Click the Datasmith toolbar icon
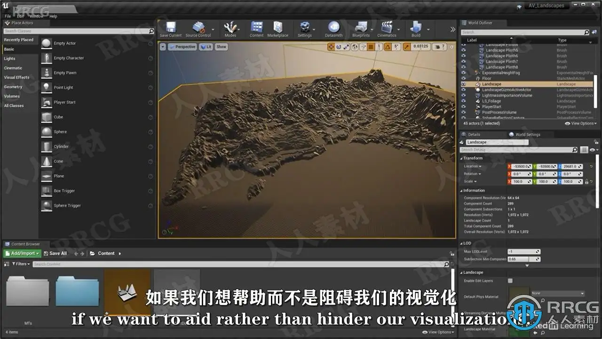The width and height of the screenshot is (602, 339). [x=333, y=29]
